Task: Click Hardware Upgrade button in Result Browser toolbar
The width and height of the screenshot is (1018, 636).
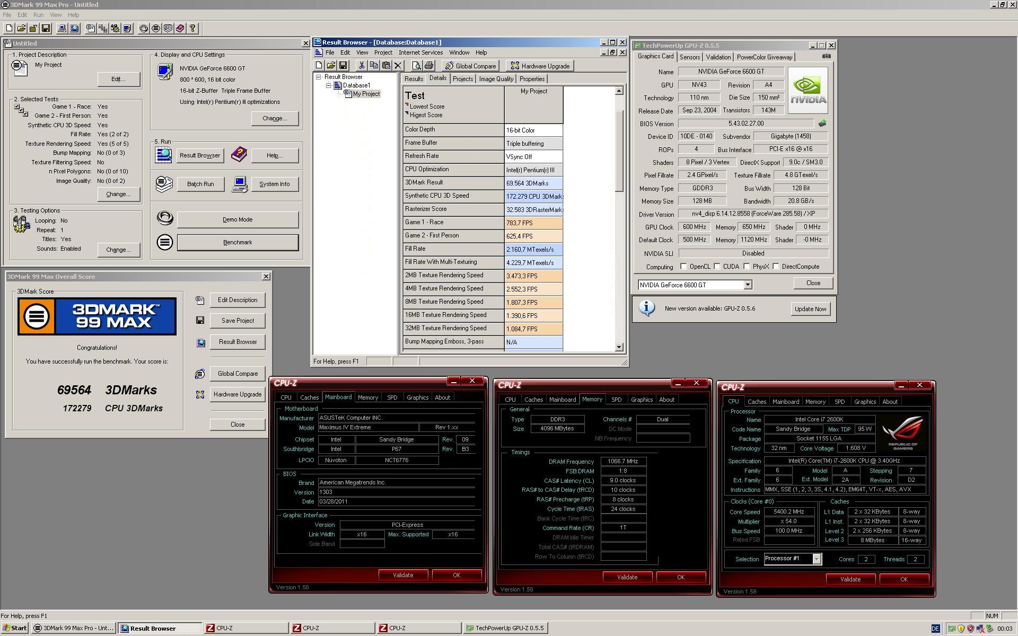Action: click(540, 66)
